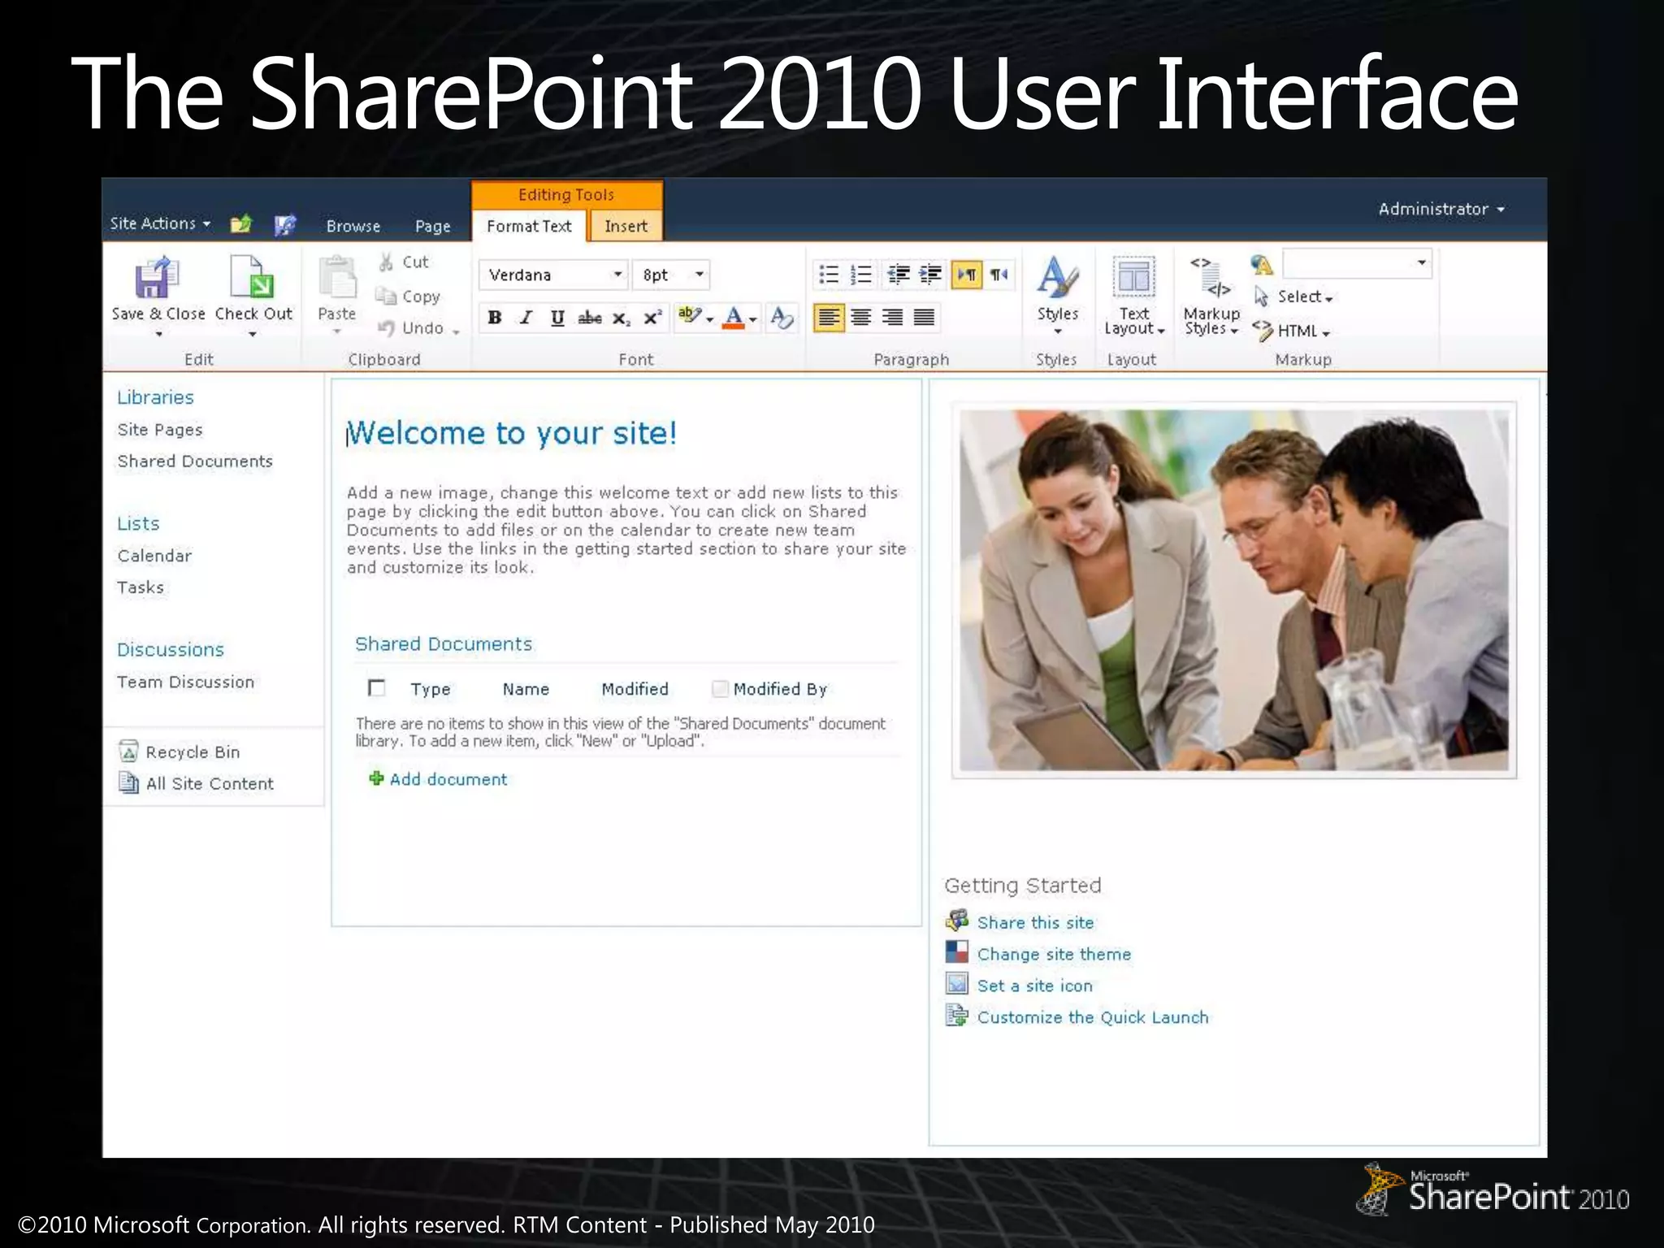Screen dimensions: 1664x1248
Task: Open the languages dropdown box in Markup
Action: tap(1356, 262)
